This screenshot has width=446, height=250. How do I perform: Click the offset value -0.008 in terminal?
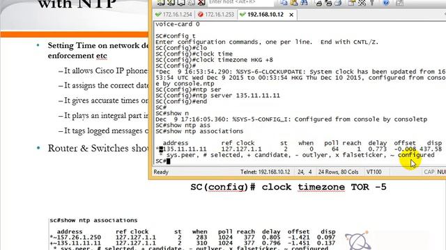pos(405,149)
